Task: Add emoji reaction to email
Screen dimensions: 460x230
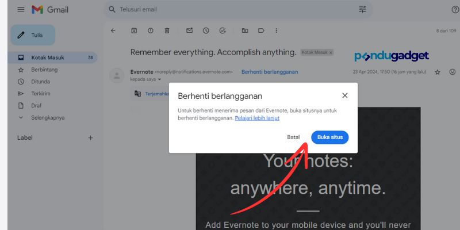Action: click(453, 72)
